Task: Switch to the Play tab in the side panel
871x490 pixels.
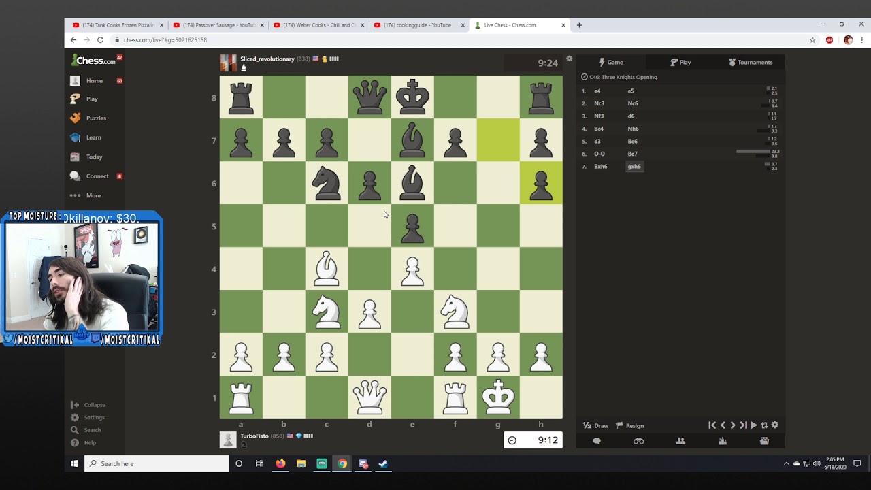Action: [680, 62]
